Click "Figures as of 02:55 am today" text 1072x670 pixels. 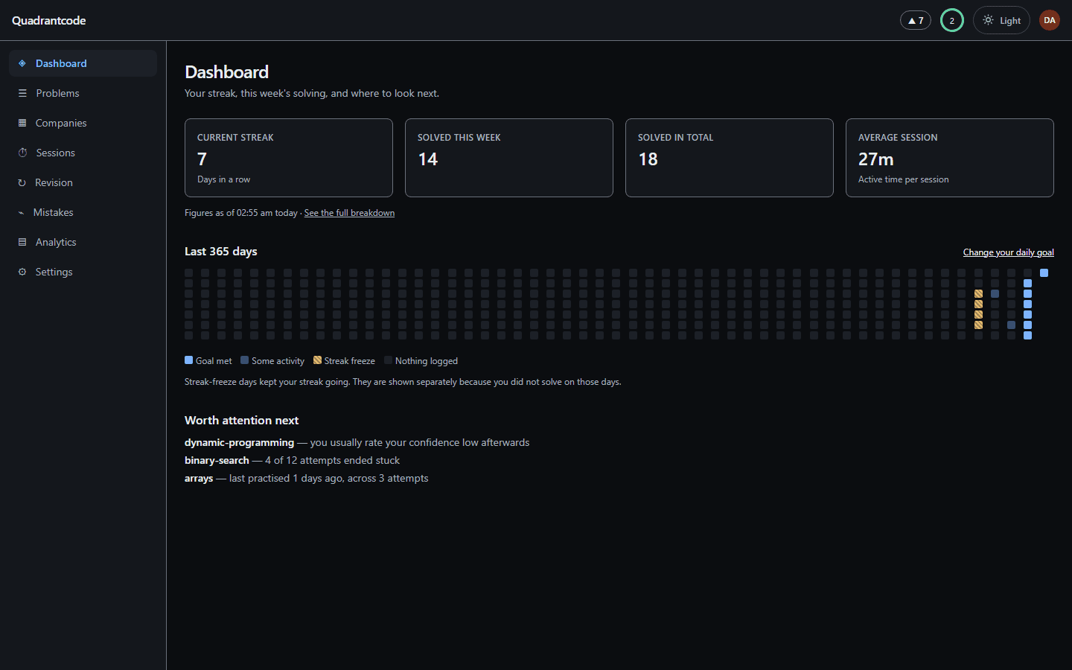point(241,213)
